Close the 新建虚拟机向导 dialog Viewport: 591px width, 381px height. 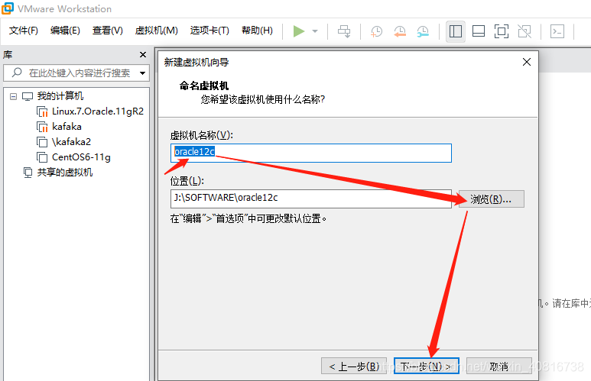pos(527,62)
